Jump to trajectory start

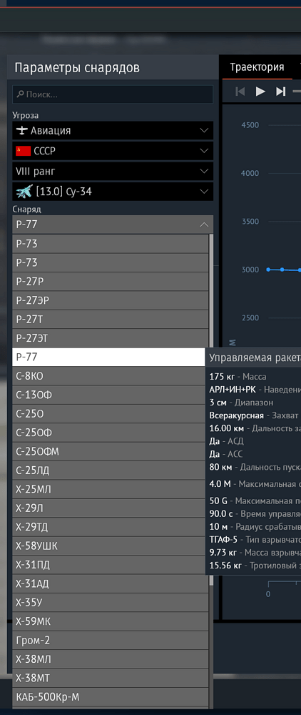(240, 92)
